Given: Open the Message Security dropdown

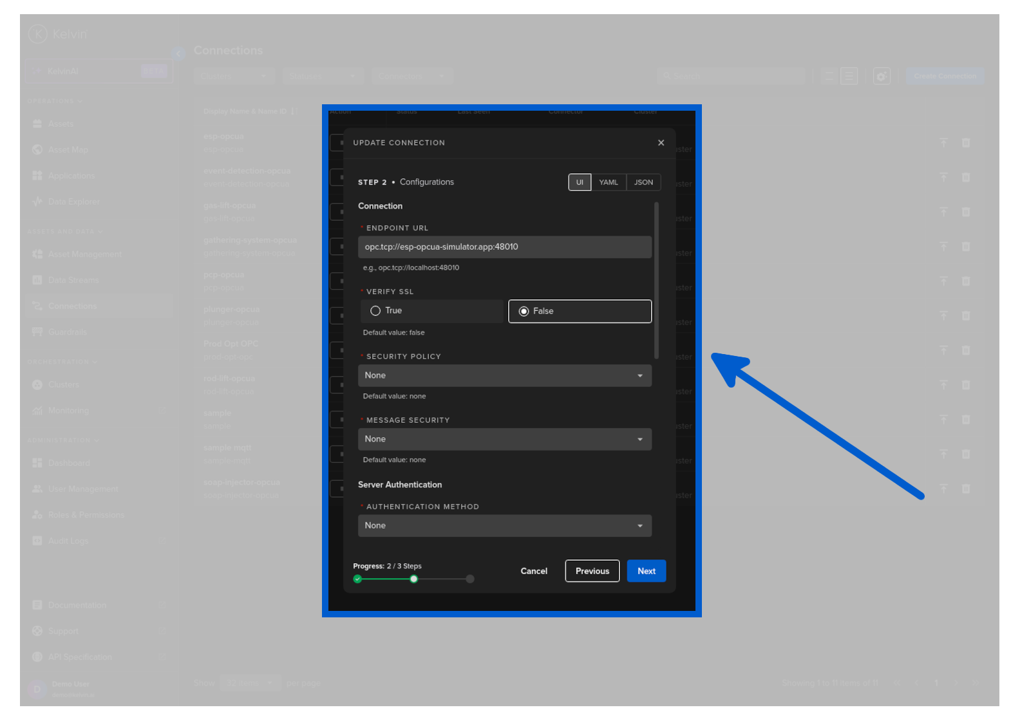Looking at the screenshot, I should (504, 439).
